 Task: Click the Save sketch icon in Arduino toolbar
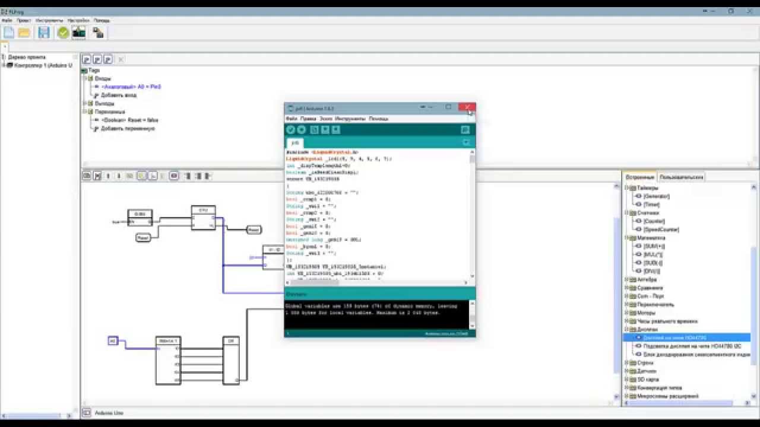336,130
